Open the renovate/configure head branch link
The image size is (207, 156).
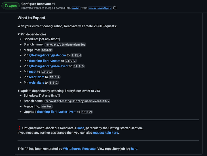pos(100,8)
